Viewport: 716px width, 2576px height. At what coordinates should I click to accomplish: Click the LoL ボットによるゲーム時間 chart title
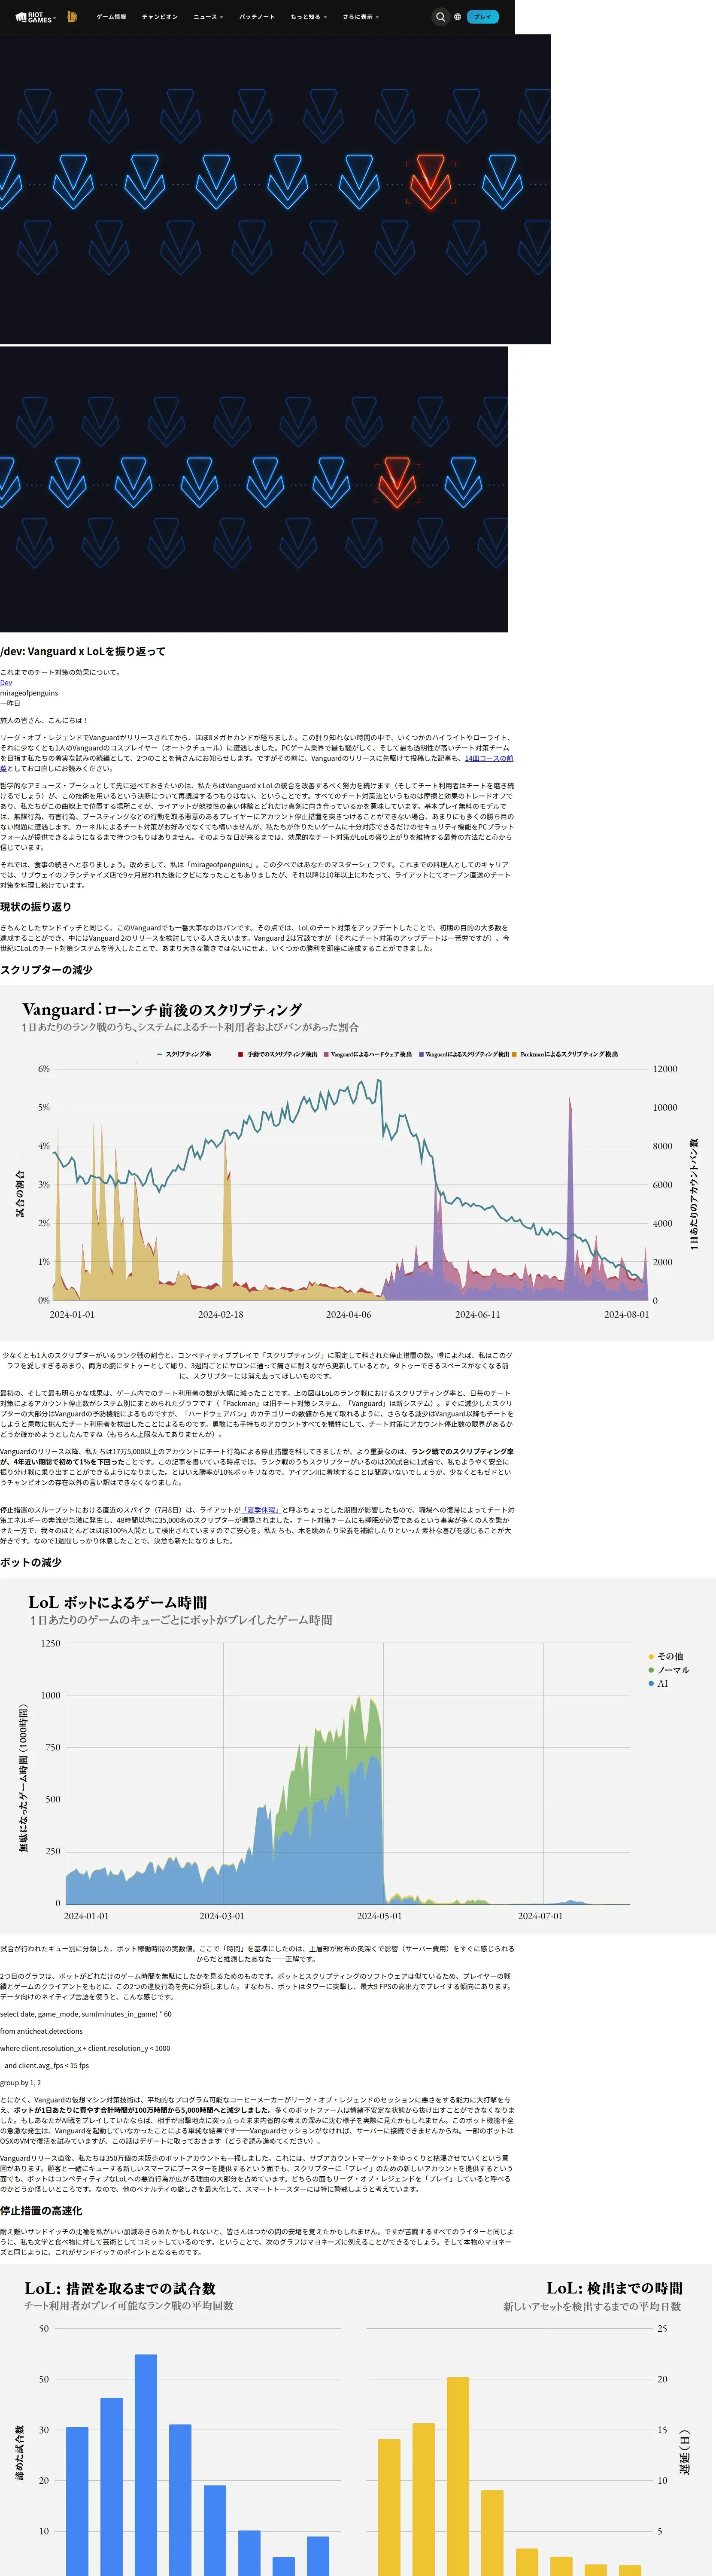click(118, 1602)
